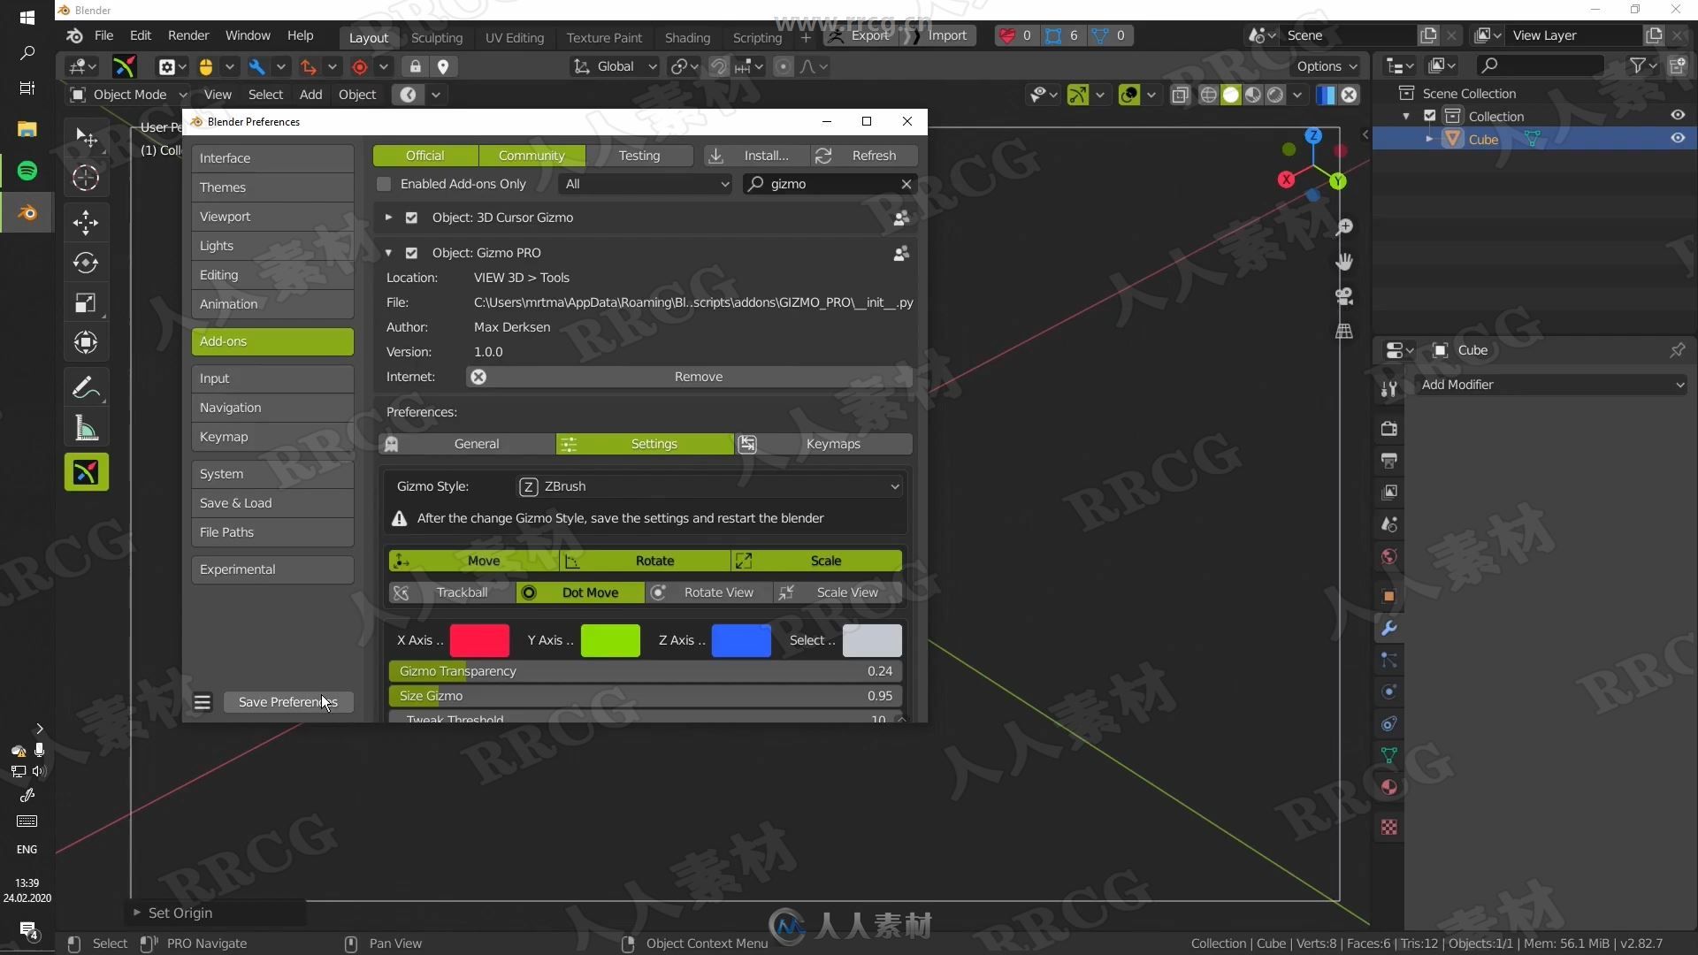
Task: Select the Modifier properties wrench icon
Action: (1389, 629)
